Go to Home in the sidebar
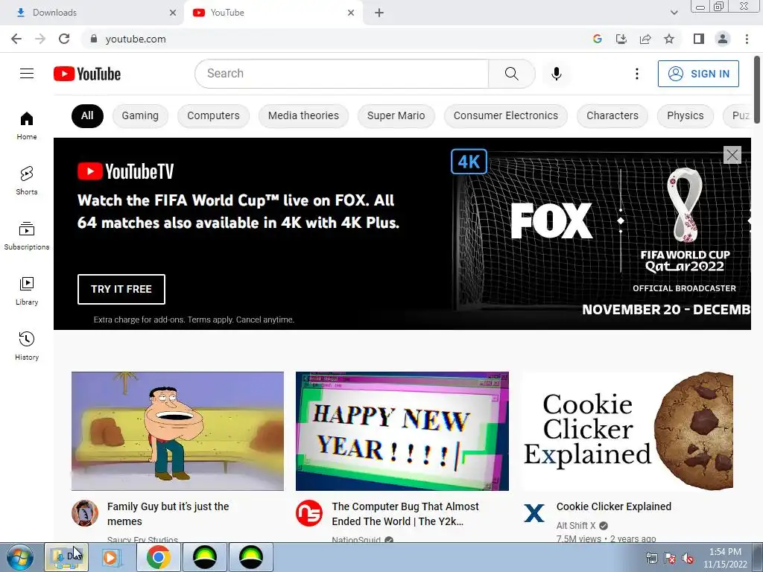 [27, 126]
